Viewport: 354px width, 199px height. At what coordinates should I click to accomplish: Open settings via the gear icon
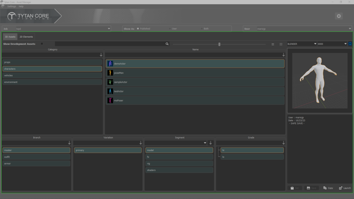pyautogui.click(x=338, y=16)
